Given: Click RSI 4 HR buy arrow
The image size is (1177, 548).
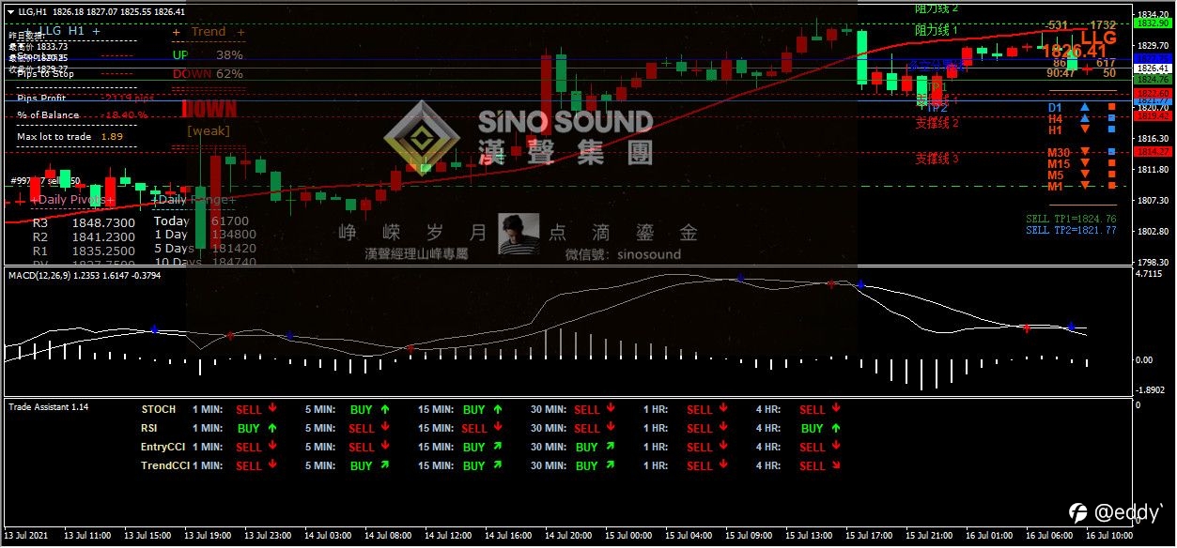Looking at the screenshot, I should [835, 428].
